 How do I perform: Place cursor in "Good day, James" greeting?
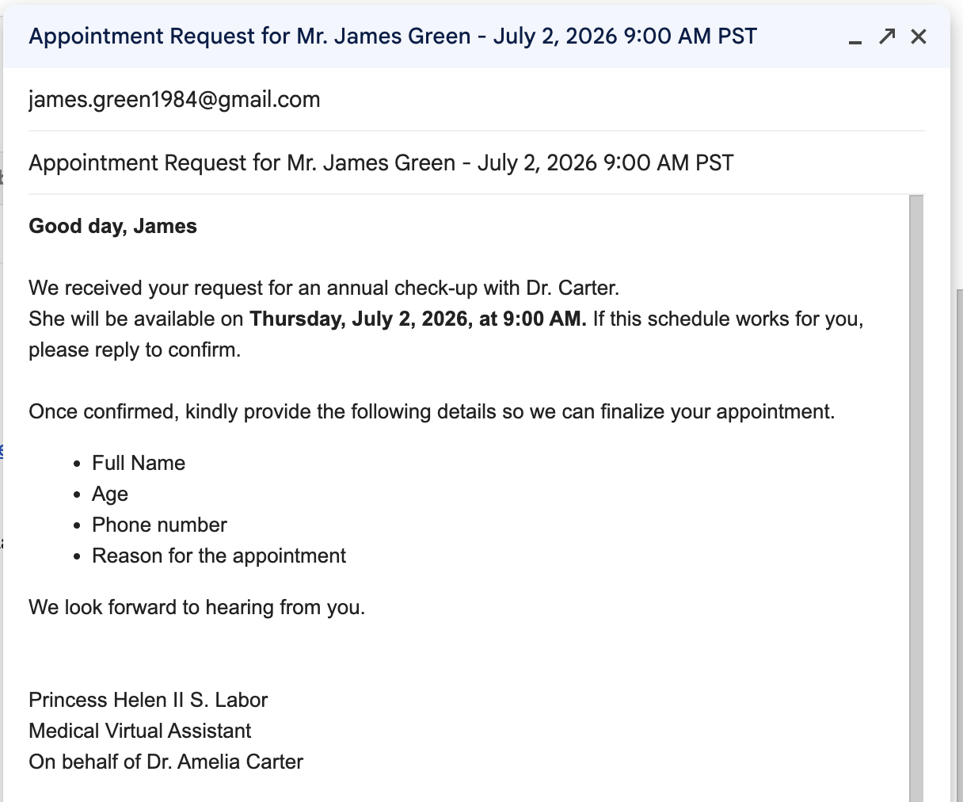coord(113,227)
